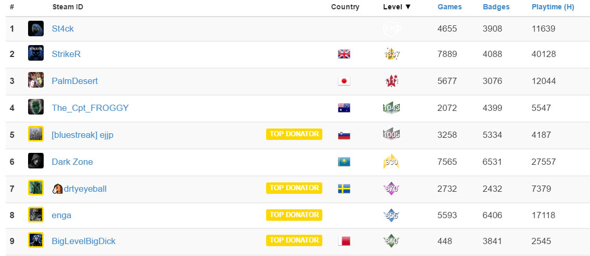Viewport: 590px width, 256px height.
Task: Sort by Playtime (H) column header
Action: 553,7
